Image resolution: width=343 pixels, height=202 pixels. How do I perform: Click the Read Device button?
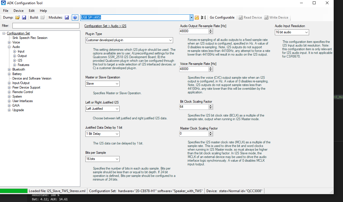point(250,17)
